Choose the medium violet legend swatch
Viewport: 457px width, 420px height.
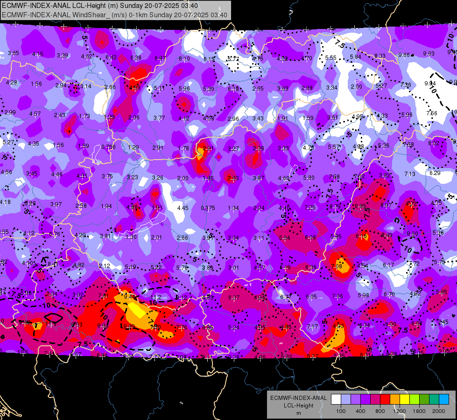[356, 399]
